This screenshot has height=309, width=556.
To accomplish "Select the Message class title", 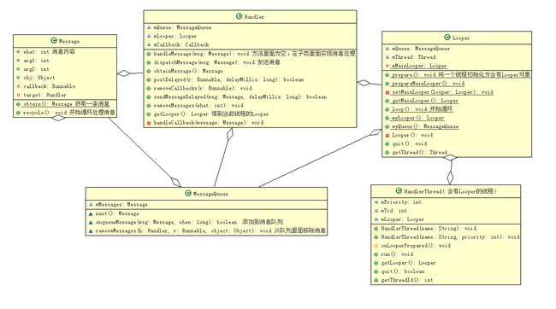I will coord(69,42).
